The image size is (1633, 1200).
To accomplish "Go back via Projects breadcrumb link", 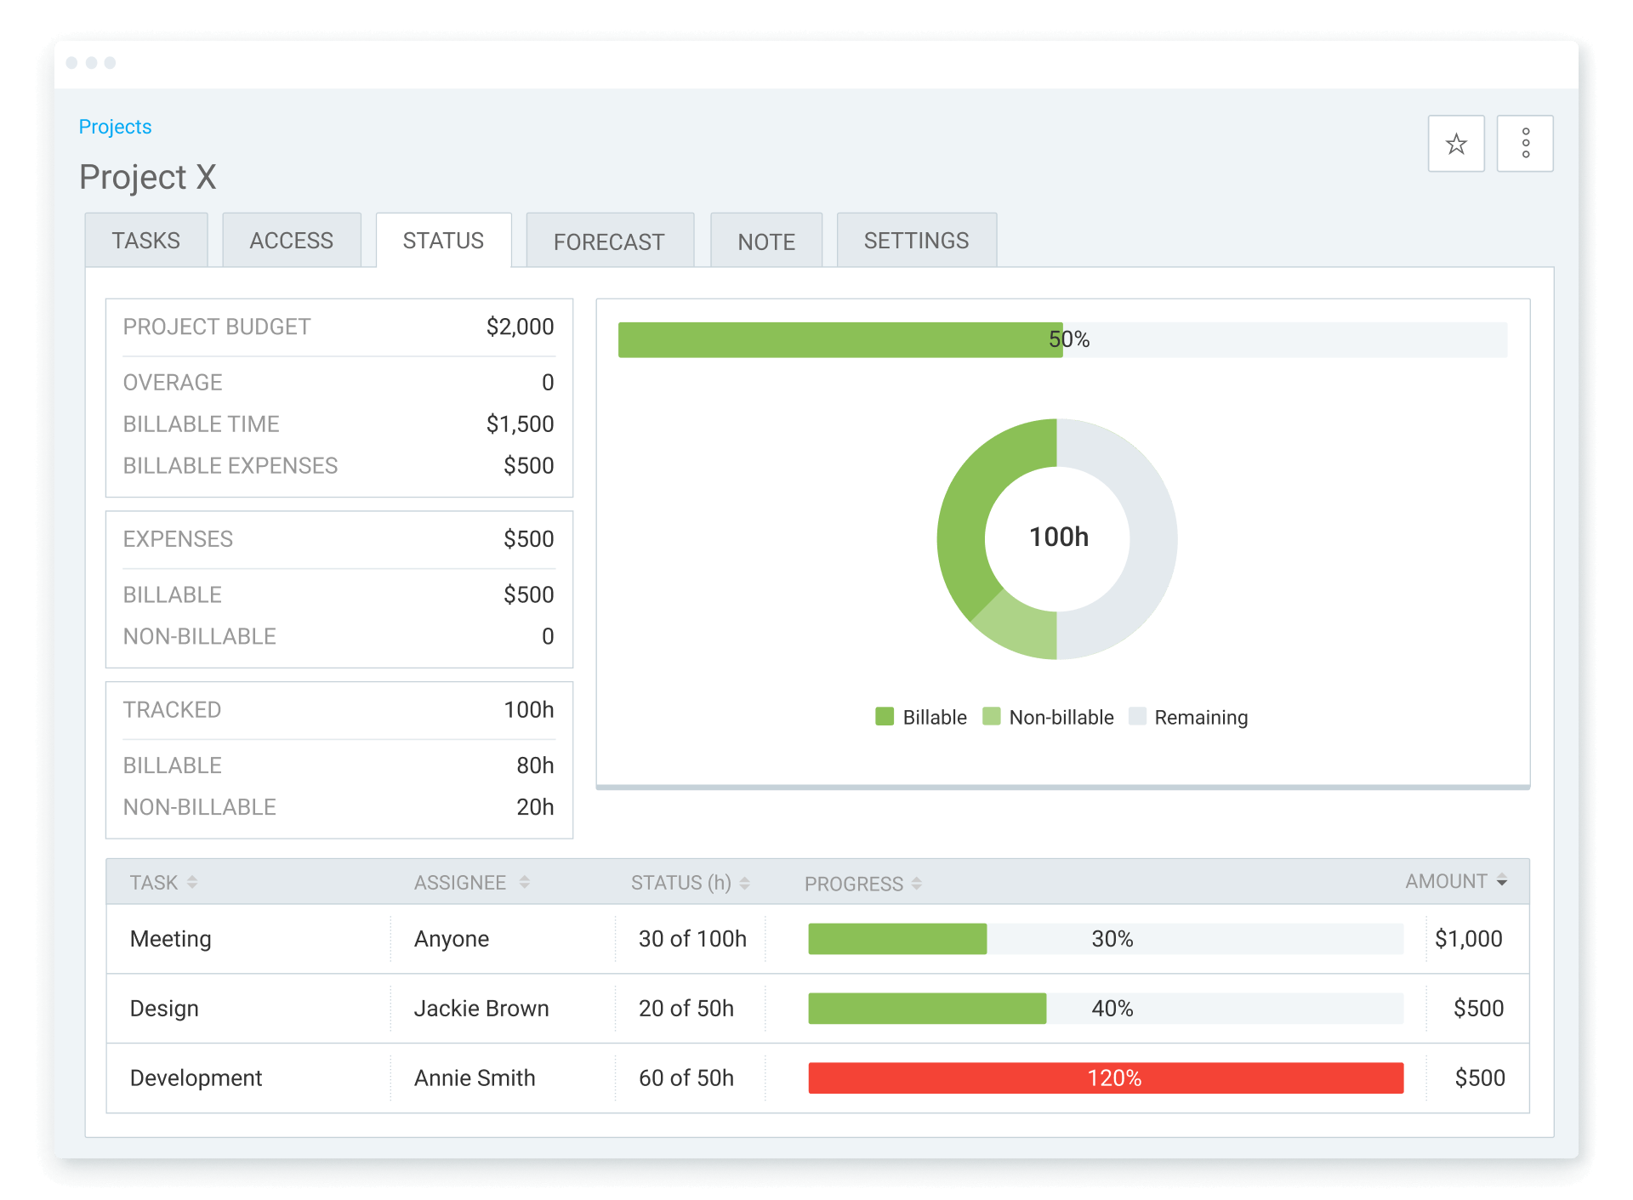I will (x=115, y=127).
